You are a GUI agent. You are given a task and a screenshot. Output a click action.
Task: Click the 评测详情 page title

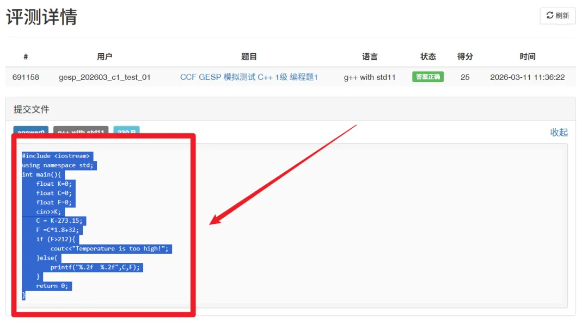(41, 17)
